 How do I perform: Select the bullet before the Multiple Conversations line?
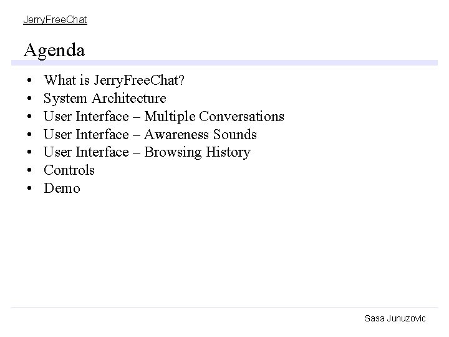coord(29,117)
